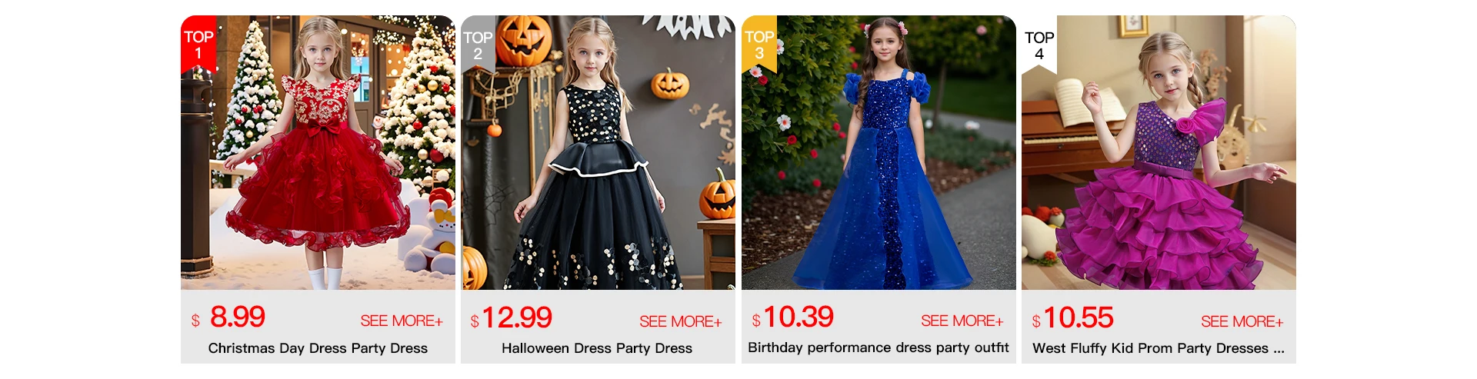Open Christmas Day Dress Party Dress title
The width and height of the screenshot is (1477, 379).
coord(318,348)
